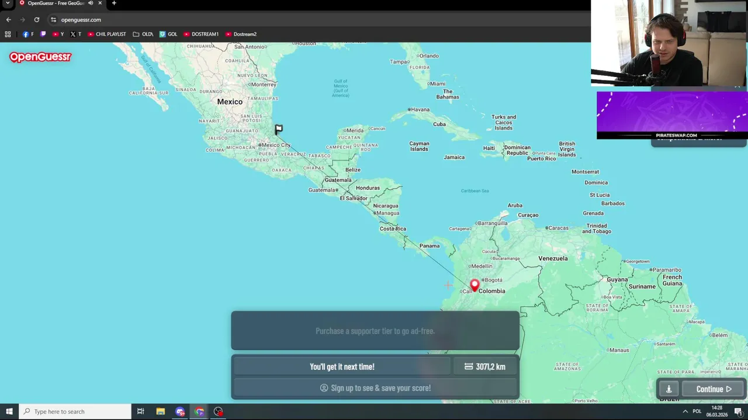Open the apps grid bookmark icon
This screenshot has width=748, height=420.
8,34
